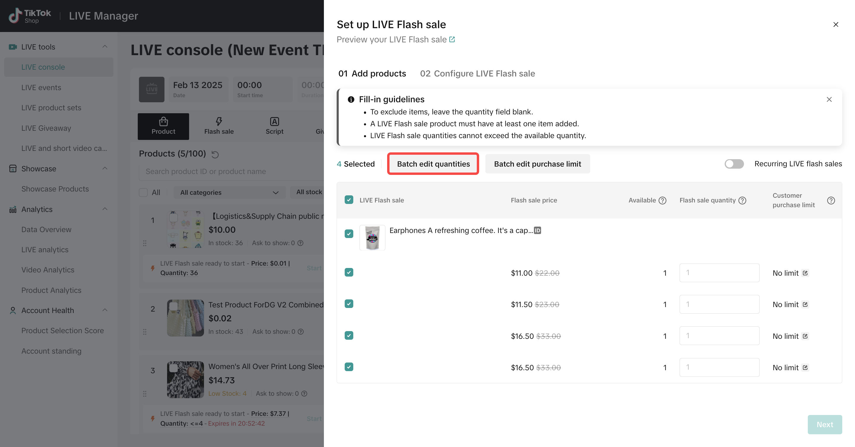This screenshot has height=447, width=855.
Task: Switch to 02 Configure LIVE Flash sale step
Action: [477, 74]
